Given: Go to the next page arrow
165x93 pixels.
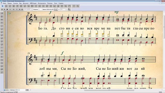Looking at the screenshot, I should coord(26,90).
